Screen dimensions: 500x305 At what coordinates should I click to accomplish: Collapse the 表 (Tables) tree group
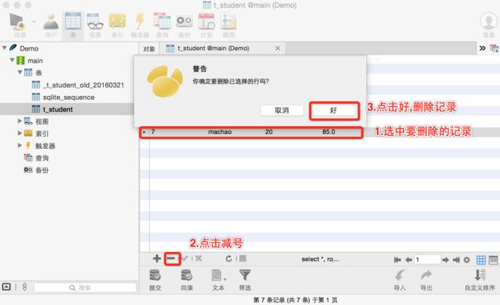click(x=20, y=72)
